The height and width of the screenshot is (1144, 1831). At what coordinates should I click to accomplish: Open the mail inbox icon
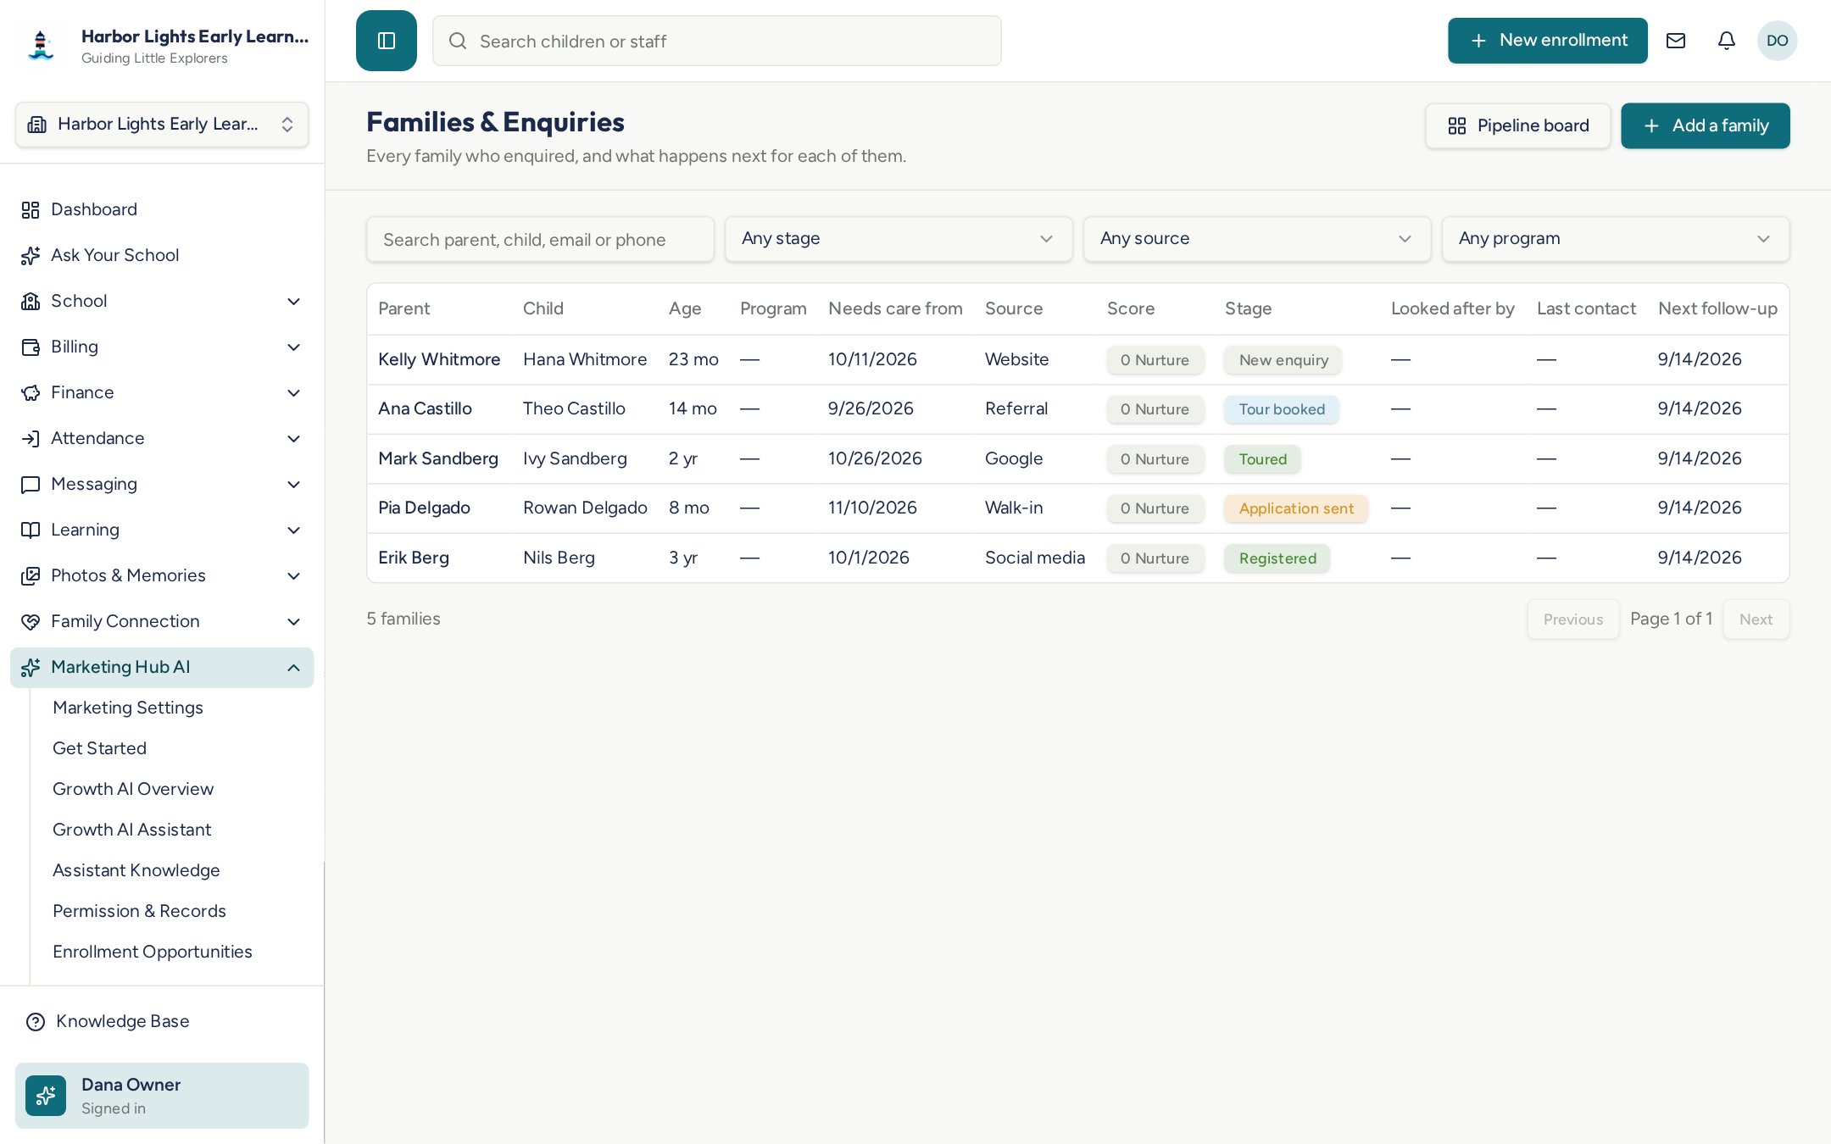pos(1676,41)
